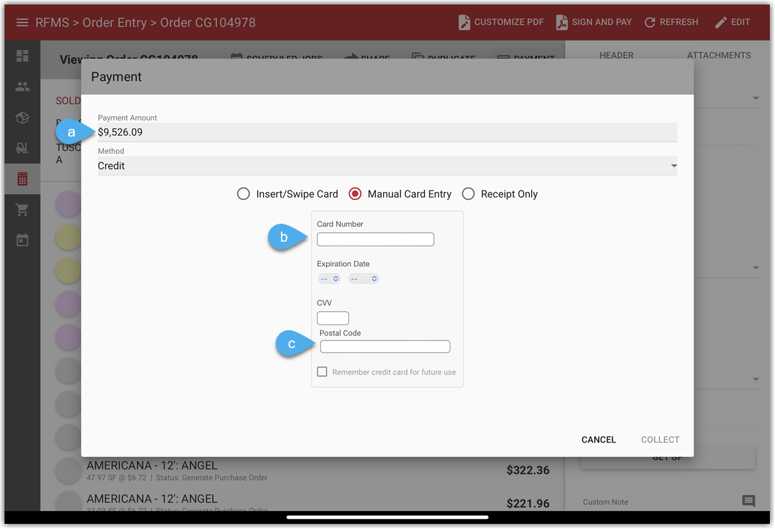The width and height of the screenshot is (775, 529).
Task: Enable Remember credit card for future use
Action: [321, 371]
